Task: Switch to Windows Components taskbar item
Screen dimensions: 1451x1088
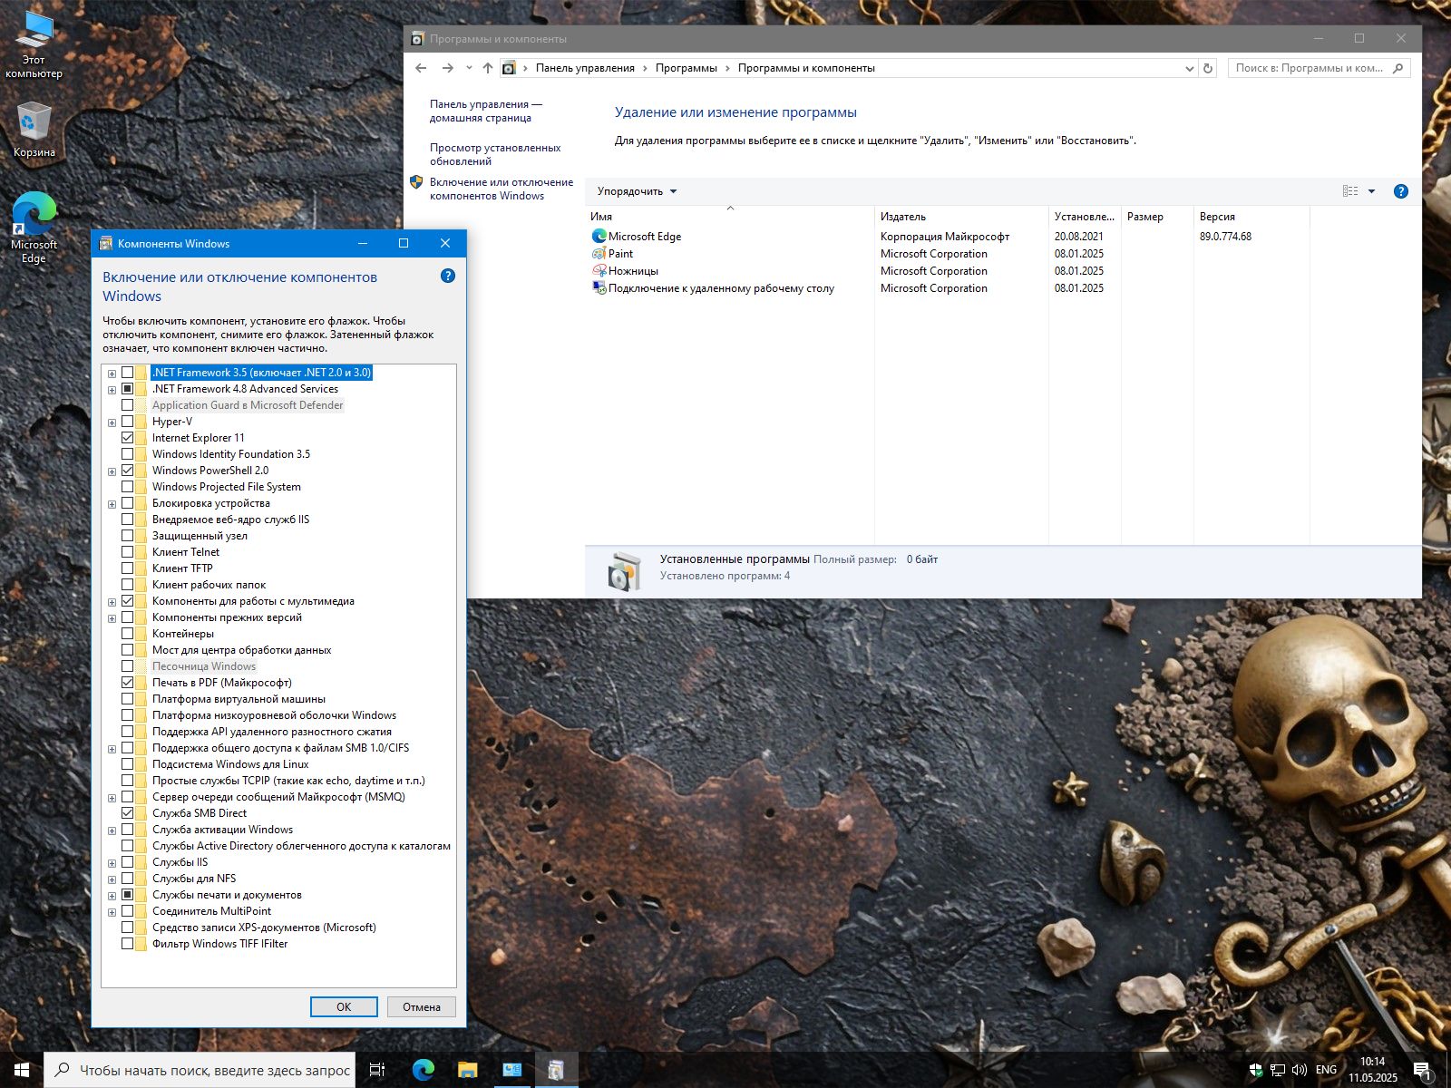Action: (556, 1070)
